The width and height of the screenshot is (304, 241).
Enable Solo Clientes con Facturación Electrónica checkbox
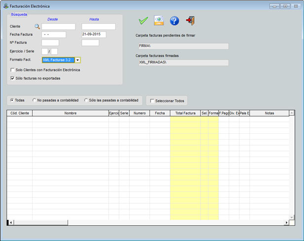coord(12,70)
